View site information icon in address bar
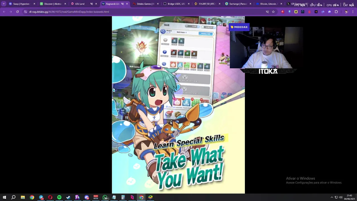Image resolution: width=357 pixels, height=201 pixels. [25, 12]
